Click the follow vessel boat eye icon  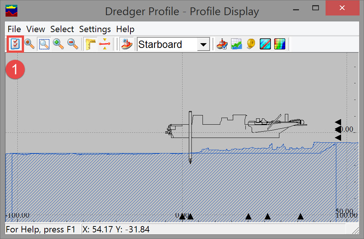126,44
